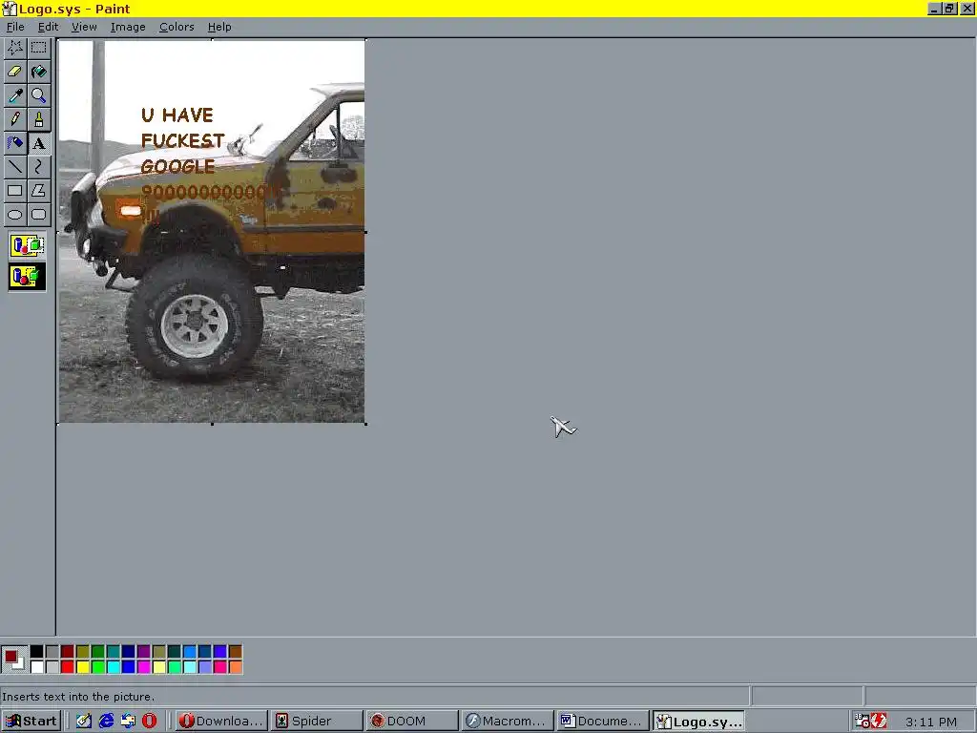The width and height of the screenshot is (977, 733).
Task: Pick the hot pink color swatch
Action: click(220, 667)
